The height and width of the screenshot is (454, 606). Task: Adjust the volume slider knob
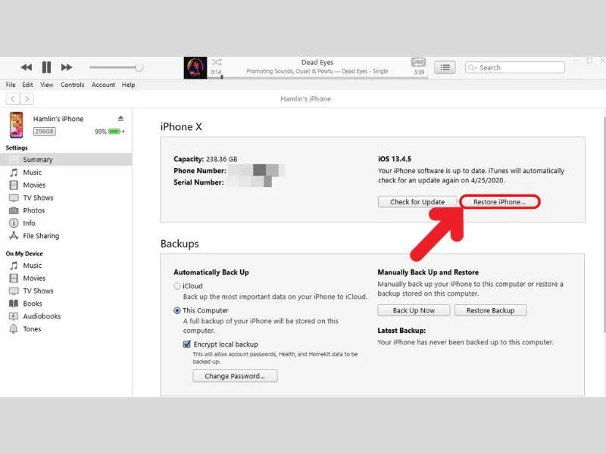point(139,67)
